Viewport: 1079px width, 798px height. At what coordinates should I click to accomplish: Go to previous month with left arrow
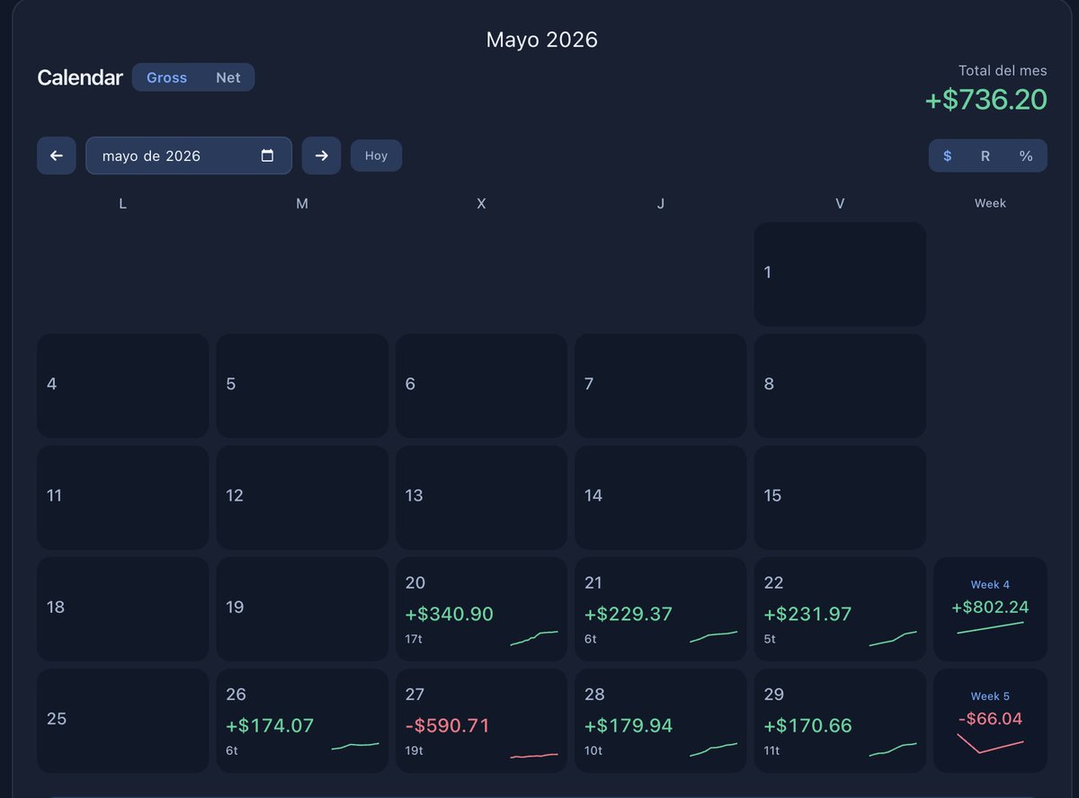(56, 155)
